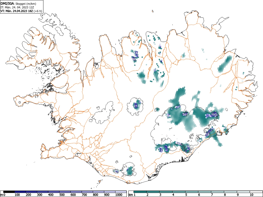Click the '411' visibility value on the map
This screenshot has height=197, width=263.
coord(177,107)
